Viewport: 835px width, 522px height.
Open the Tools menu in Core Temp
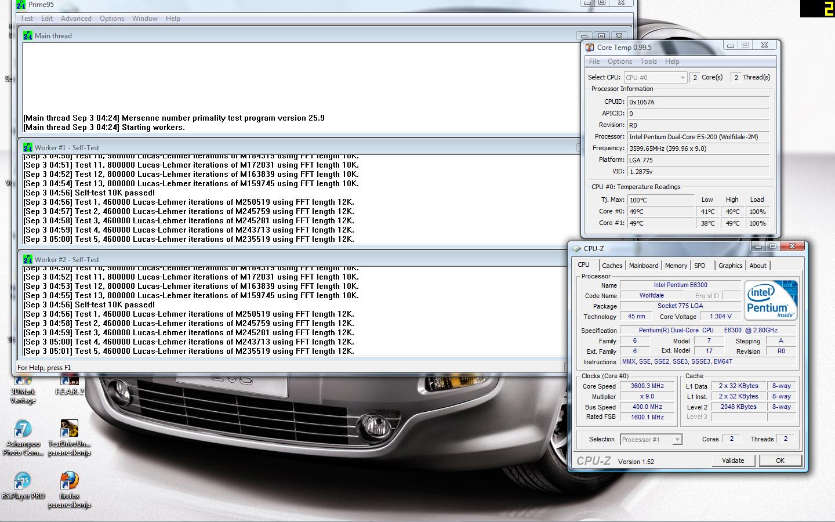pyautogui.click(x=648, y=61)
